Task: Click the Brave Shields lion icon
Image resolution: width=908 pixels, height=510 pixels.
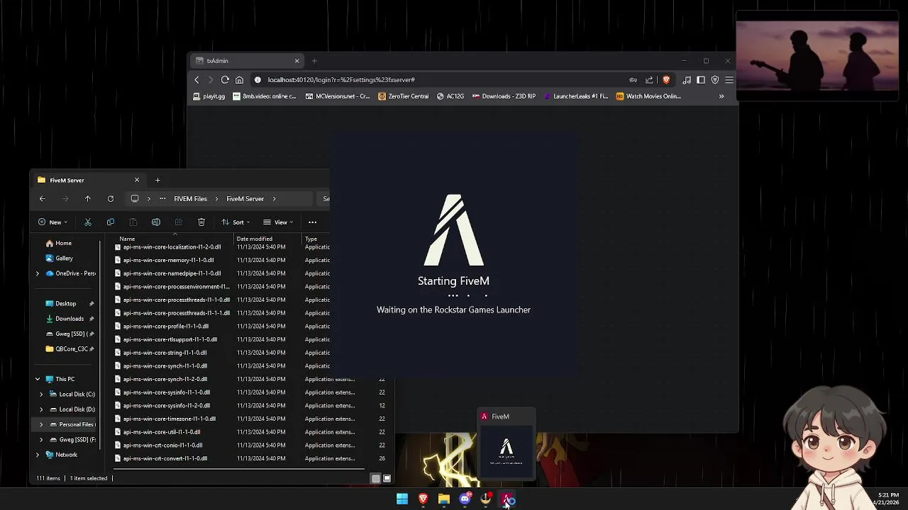Action: 666,80
